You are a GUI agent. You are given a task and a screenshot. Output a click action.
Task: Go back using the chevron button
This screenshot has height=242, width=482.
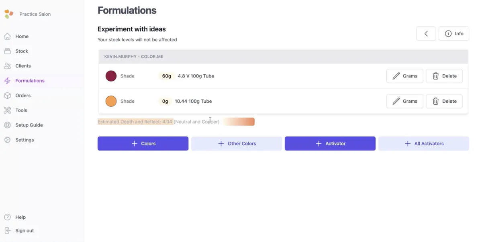coord(426,34)
